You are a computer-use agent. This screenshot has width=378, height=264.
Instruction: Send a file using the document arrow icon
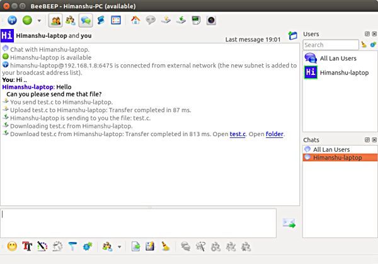135,246
